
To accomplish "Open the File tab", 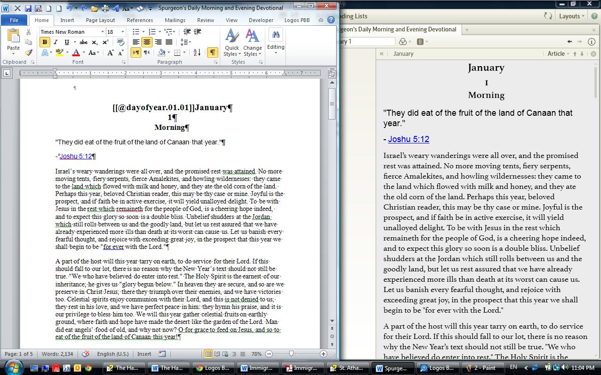I will pyautogui.click(x=14, y=20).
